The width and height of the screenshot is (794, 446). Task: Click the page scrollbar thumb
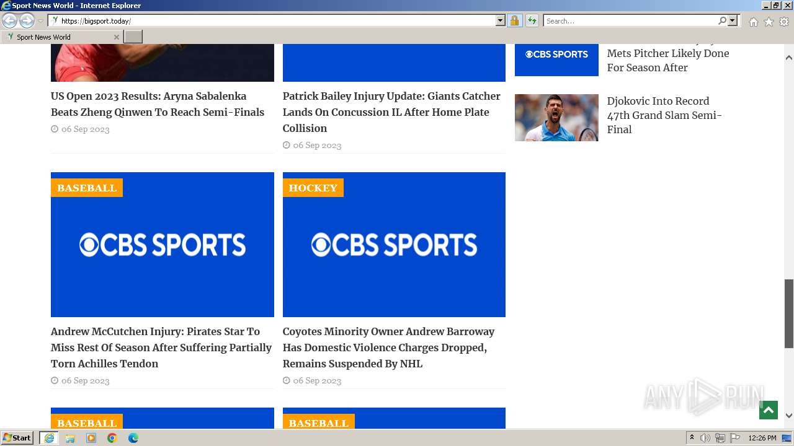[789, 313]
